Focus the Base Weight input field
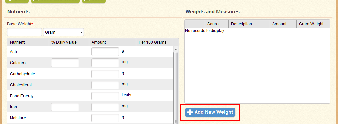Viewport: 338px width, 124px height. coord(25,32)
